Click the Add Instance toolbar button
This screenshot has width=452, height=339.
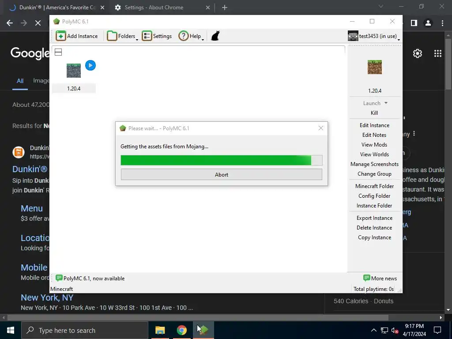coord(77,36)
